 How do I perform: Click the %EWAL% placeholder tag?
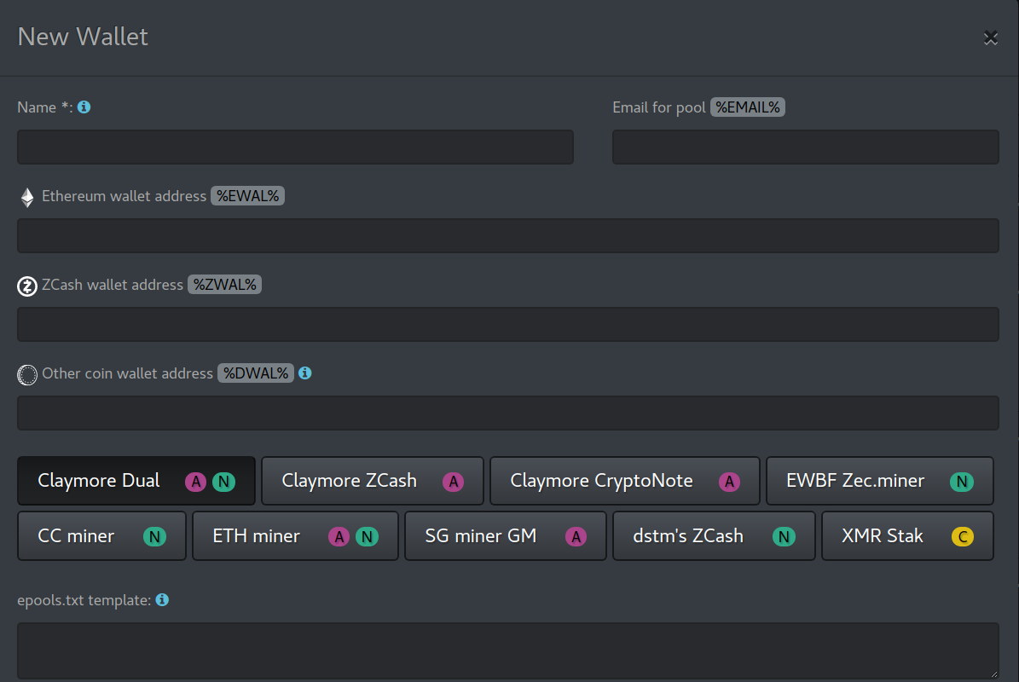click(x=247, y=196)
